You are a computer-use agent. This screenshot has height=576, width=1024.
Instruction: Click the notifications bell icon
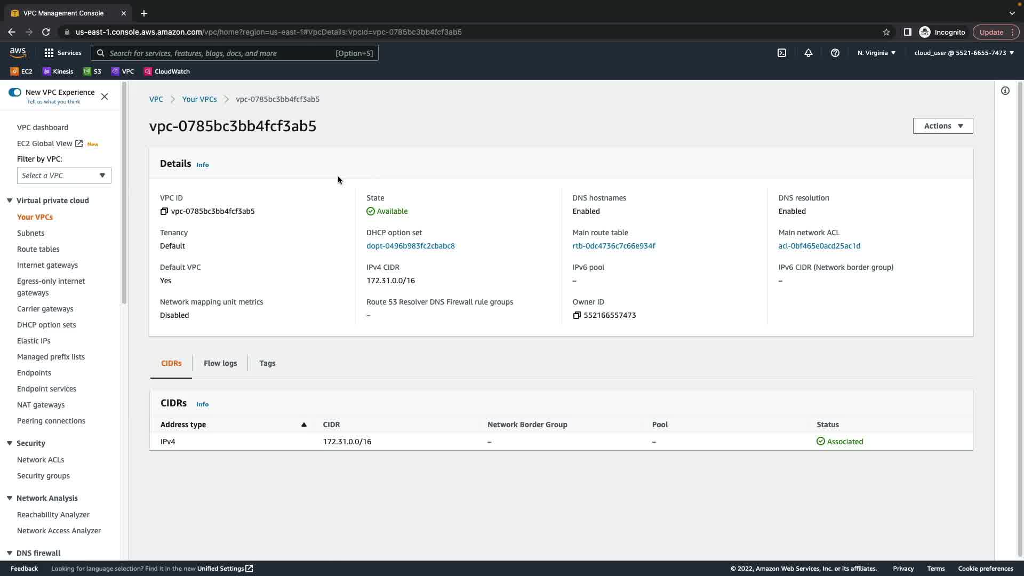click(809, 53)
